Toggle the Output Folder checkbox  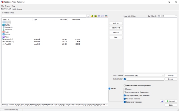click(x=125, y=79)
